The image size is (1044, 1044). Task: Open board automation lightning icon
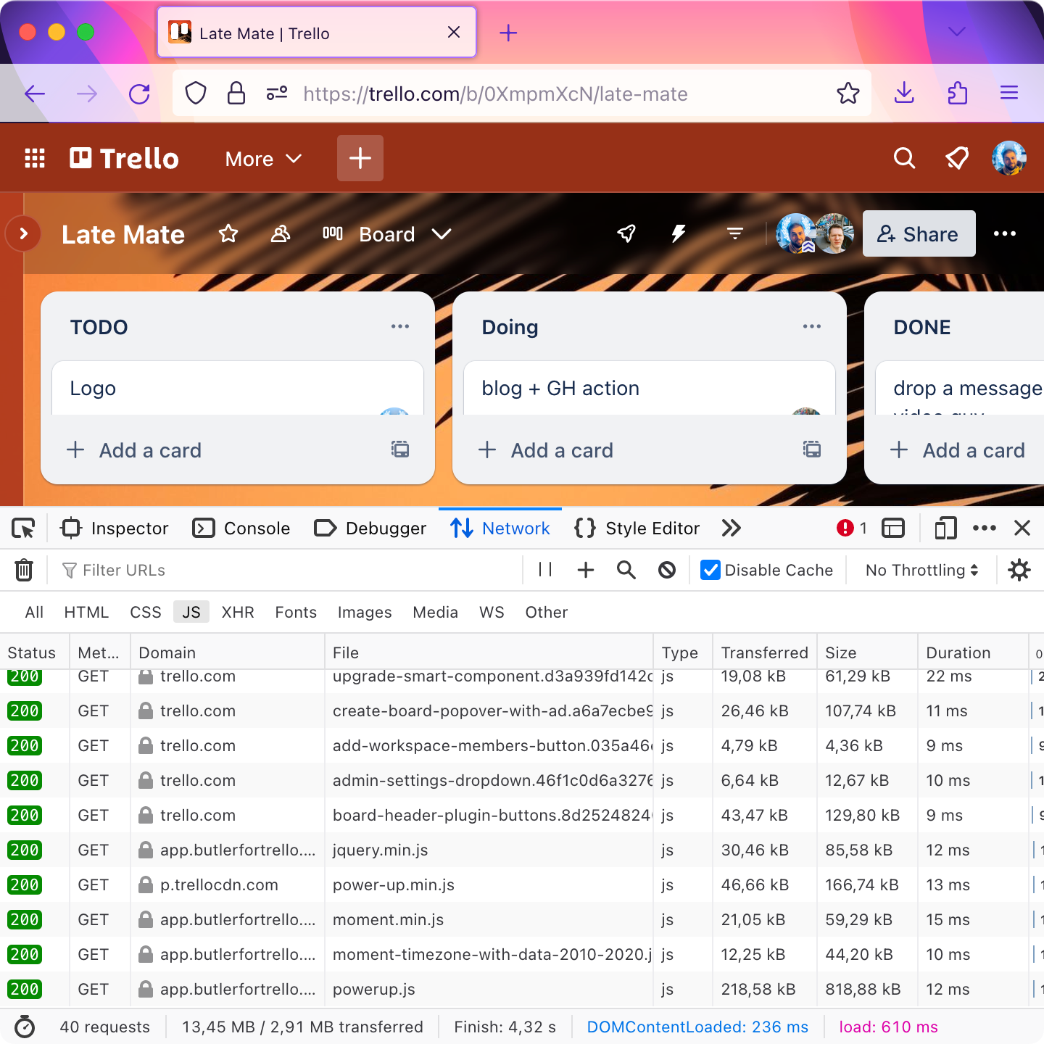(x=679, y=233)
